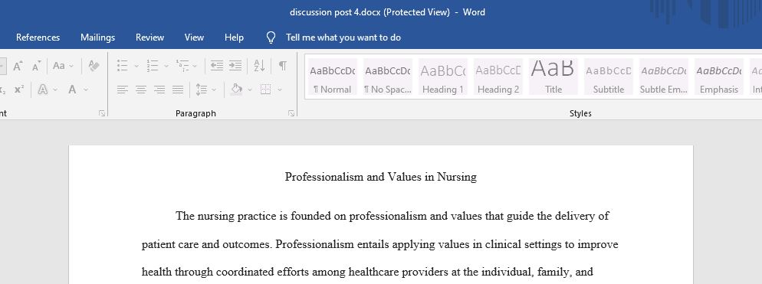Image resolution: width=762 pixels, height=284 pixels.
Task: Align text left
Action: point(123,90)
